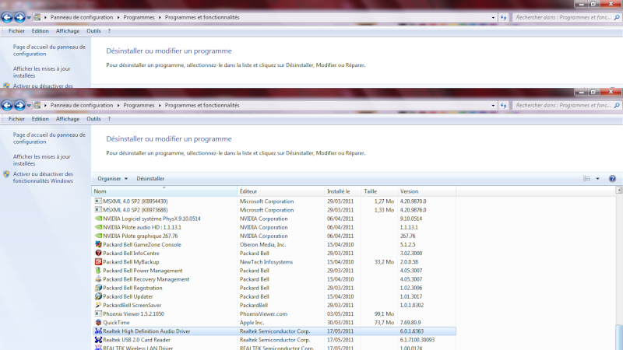
Task: Select MSXML 4.0 SP2 (KB973688) row
Action: (274, 210)
